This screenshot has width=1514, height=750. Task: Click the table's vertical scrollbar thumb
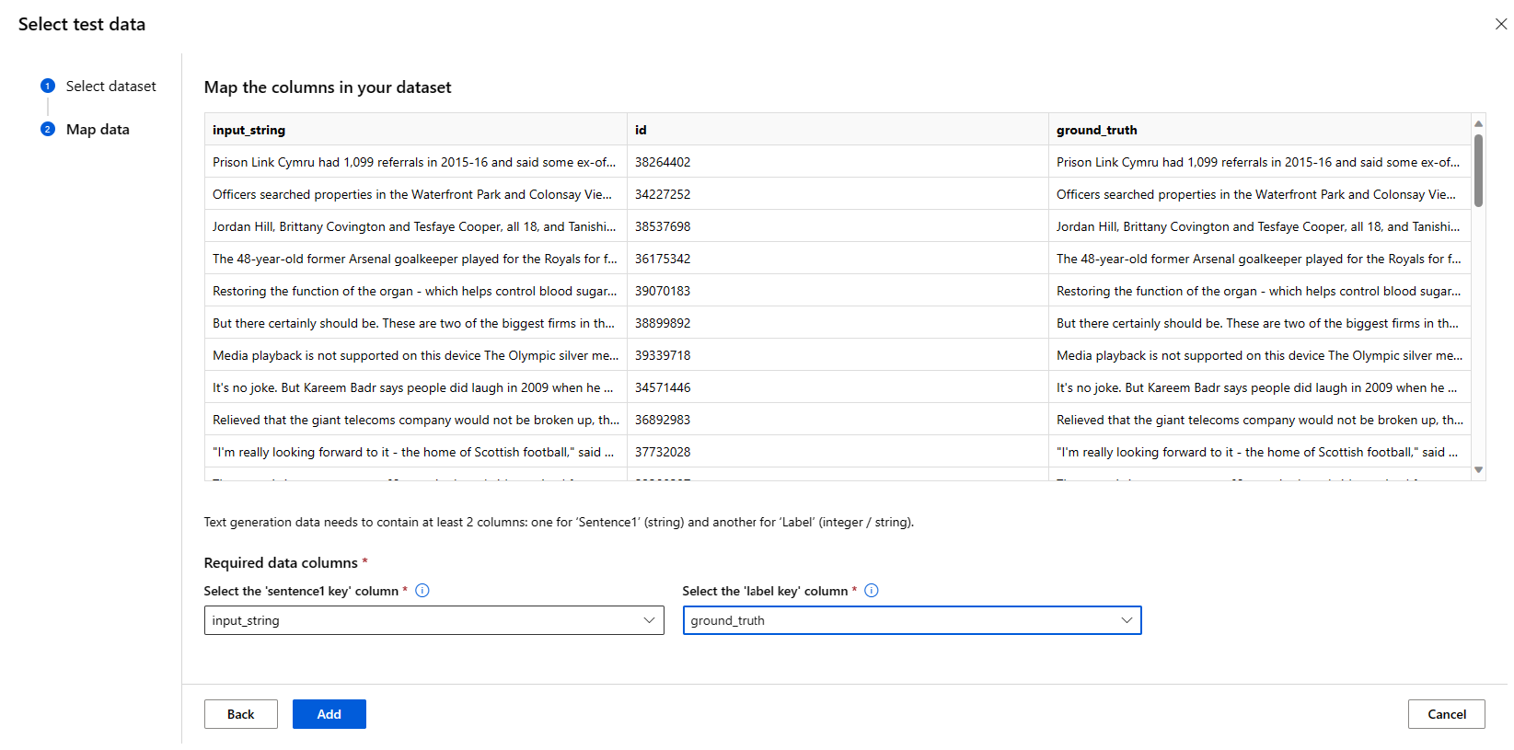(x=1478, y=170)
